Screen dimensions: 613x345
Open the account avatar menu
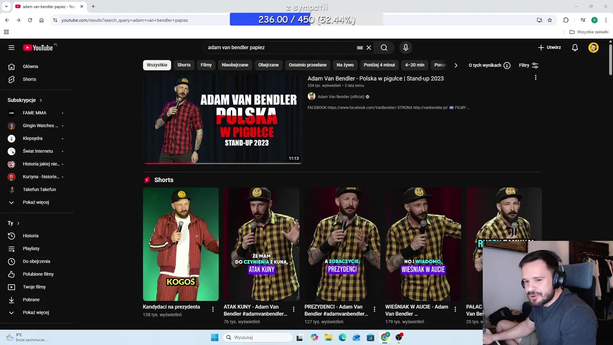(593, 47)
